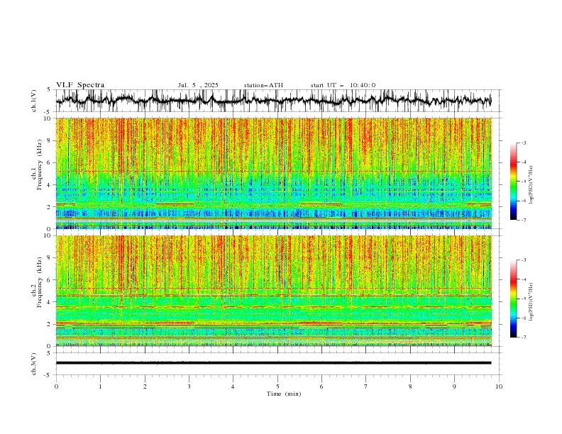
Task: Click the ch.2 colorbar "log(PSD)(V²/Hz)" label
Action: (x=531, y=301)
